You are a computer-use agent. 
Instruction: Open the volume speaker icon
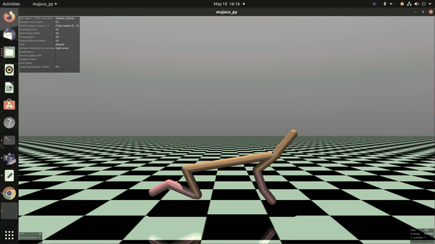click(x=417, y=4)
